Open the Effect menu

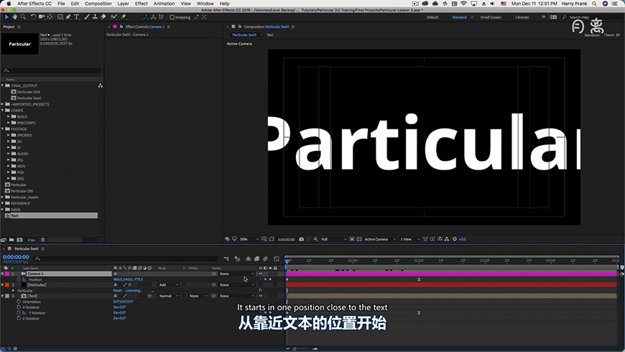point(141,4)
